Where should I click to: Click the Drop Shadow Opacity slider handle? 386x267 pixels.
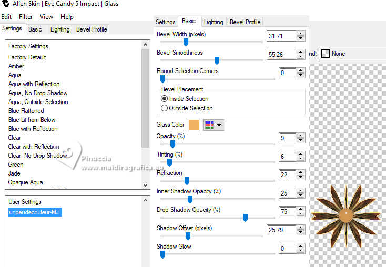click(245, 218)
